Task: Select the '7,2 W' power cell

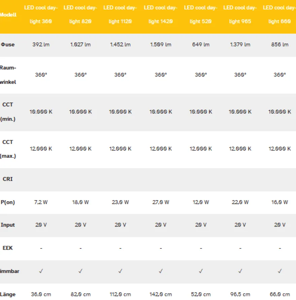Action: tap(41, 202)
